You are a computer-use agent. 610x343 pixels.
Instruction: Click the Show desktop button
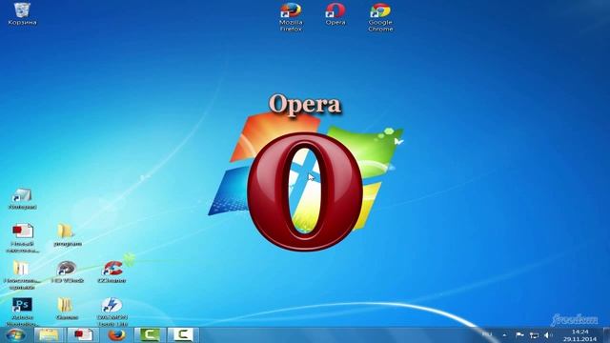[x=606, y=335]
